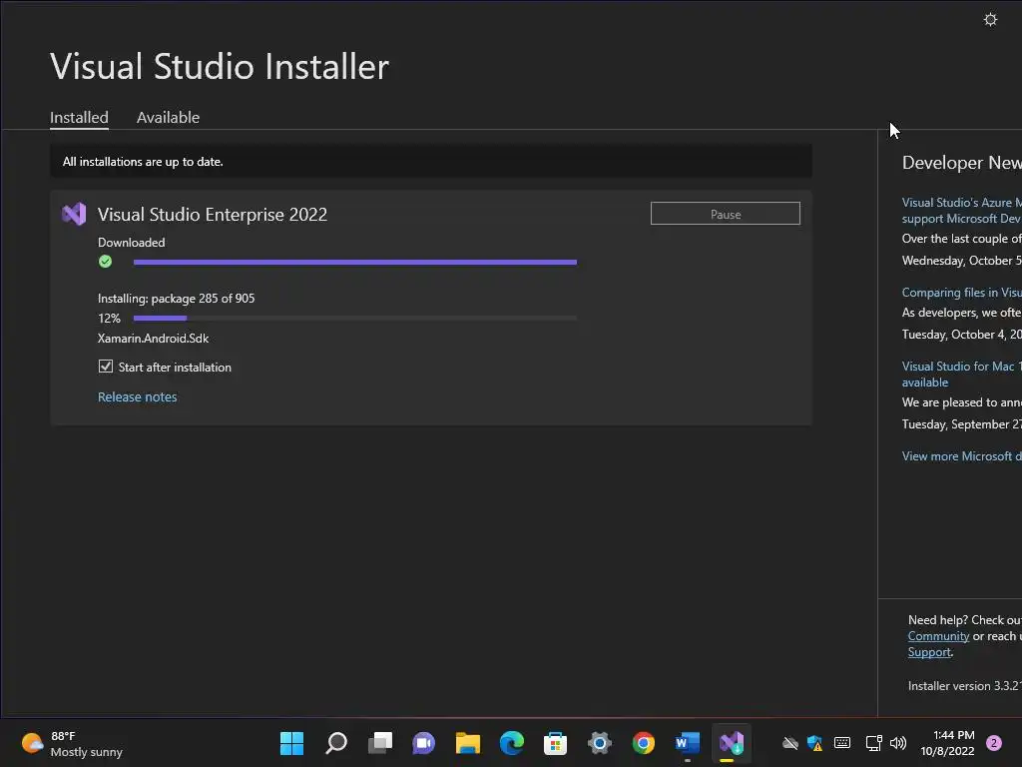Image resolution: width=1022 pixels, height=767 pixels.
Task: Click the green Downloaded checkmark icon
Action: click(105, 262)
